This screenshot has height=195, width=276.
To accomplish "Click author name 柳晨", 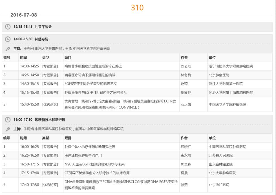I will 184,173.
